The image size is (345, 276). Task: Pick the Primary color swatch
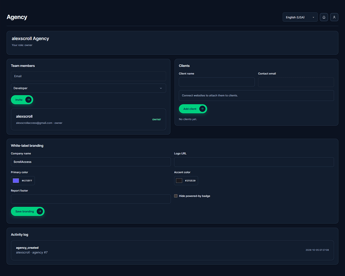tap(16, 181)
